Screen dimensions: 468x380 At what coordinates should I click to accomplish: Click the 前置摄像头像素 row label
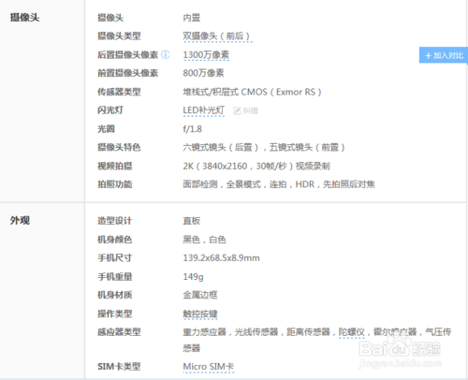[x=128, y=73]
